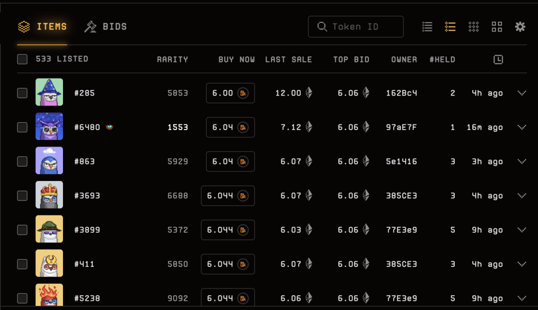Check the box for item #3693
The width and height of the screenshot is (538, 310).
23,196
